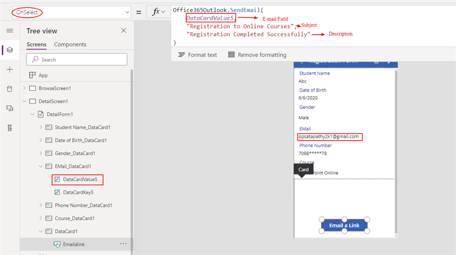Open more options for Emailink
The image size is (456, 255).
(123, 244)
